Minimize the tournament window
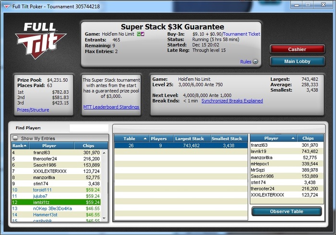Screen dimensions: 336x235 tap(297, 4)
